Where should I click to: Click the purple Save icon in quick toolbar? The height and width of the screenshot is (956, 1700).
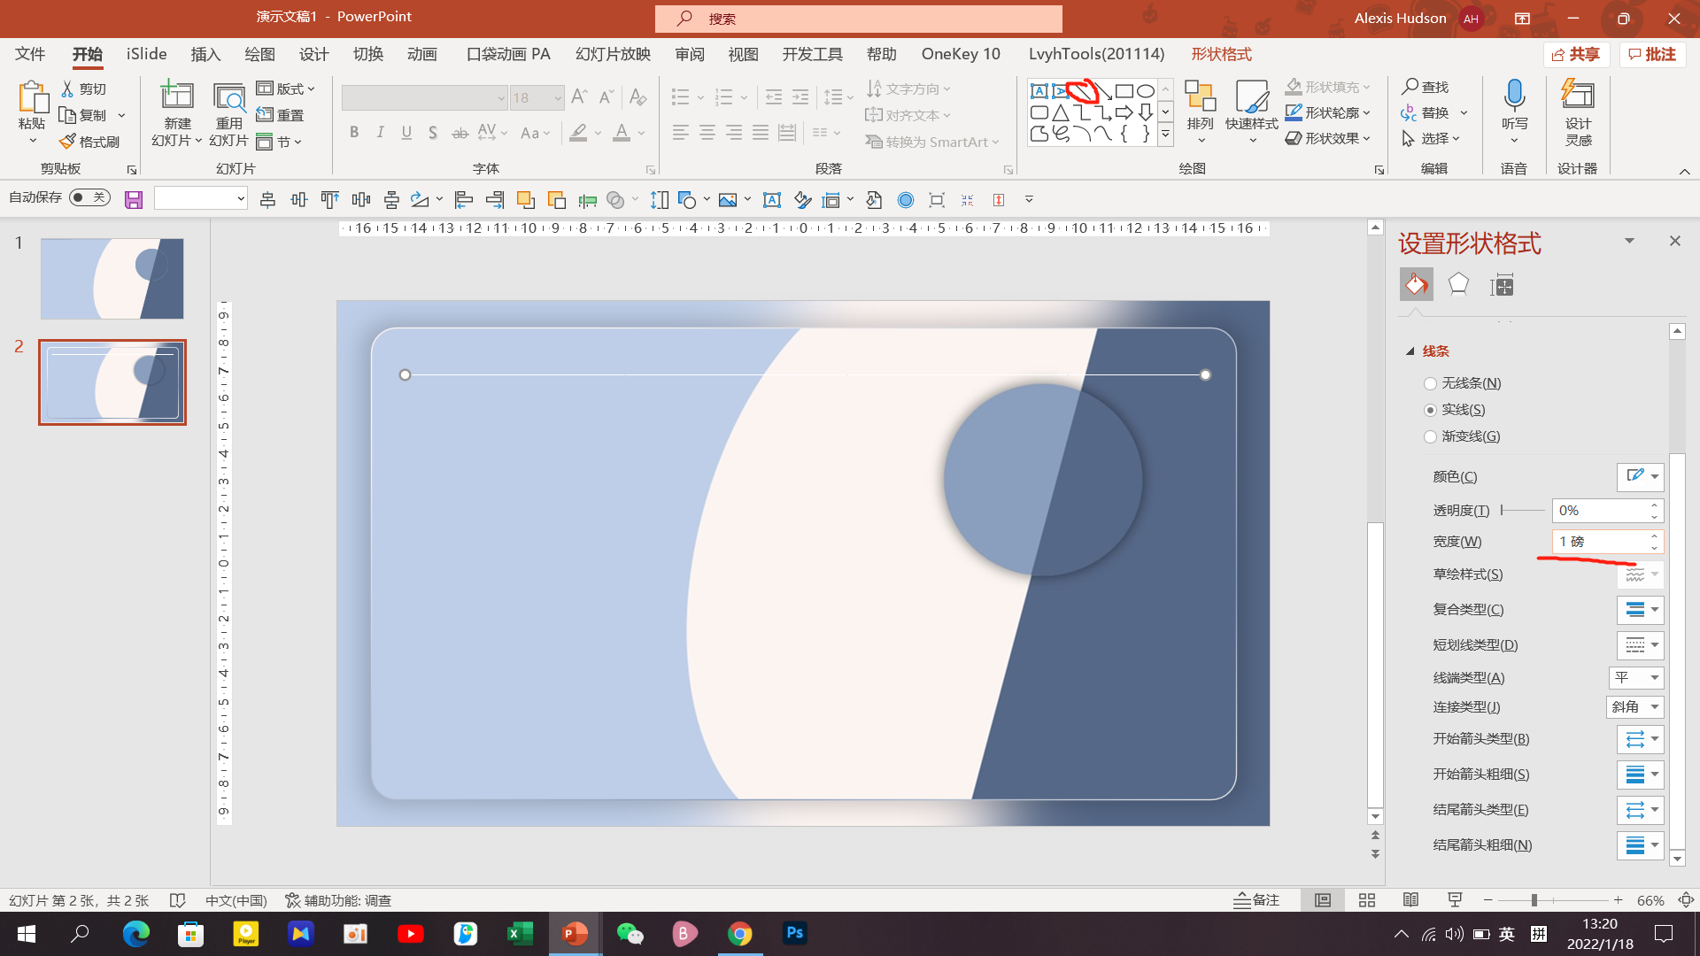click(x=134, y=200)
